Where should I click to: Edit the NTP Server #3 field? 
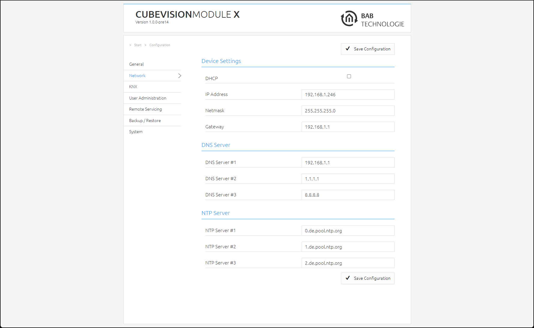348,263
